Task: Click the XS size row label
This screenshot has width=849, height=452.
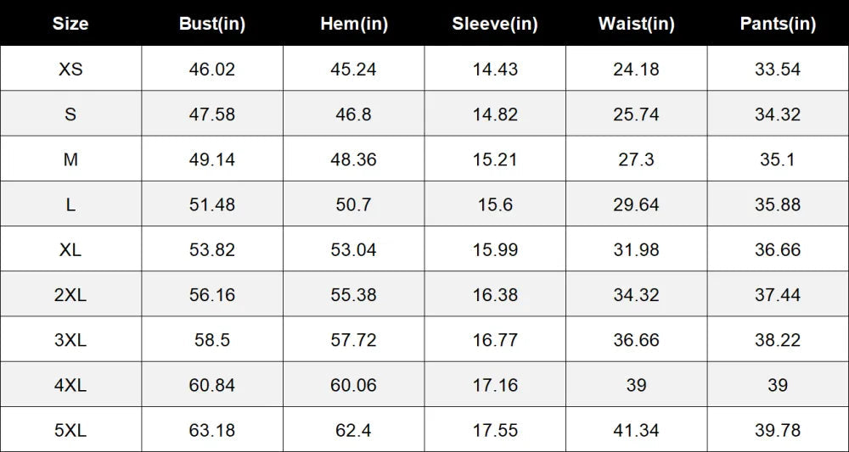Action: tap(71, 70)
